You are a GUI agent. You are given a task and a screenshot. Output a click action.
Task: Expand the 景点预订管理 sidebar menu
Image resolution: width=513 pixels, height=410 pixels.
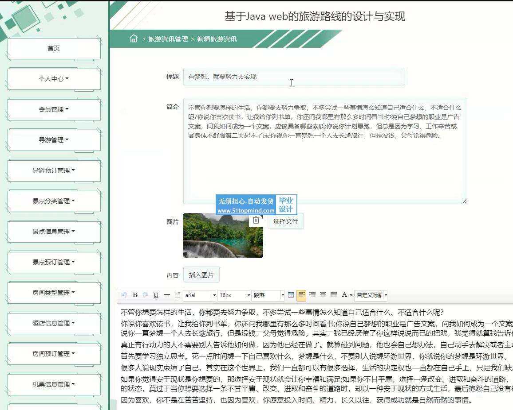pyautogui.click(x=54, y=262)
